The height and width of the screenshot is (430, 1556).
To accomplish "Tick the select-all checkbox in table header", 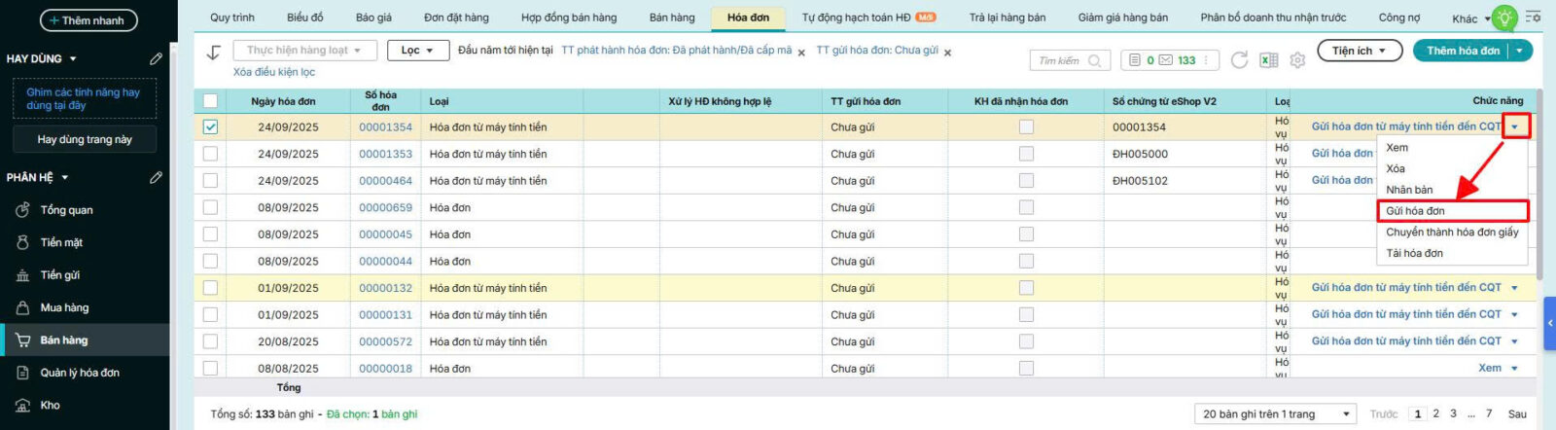I will coord(211,101).
